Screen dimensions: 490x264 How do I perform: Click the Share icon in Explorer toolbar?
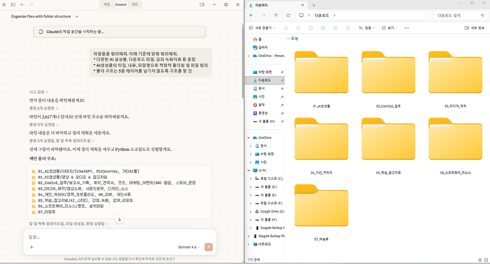coord(335,28)
